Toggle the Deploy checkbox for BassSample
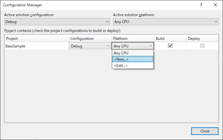The height and width of the screenshot is (140, 223). point(202,46)
